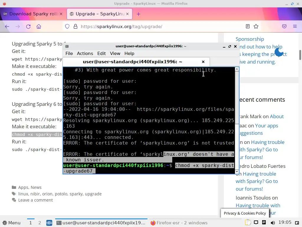Open the Firefox home page button

pos(39,26)
